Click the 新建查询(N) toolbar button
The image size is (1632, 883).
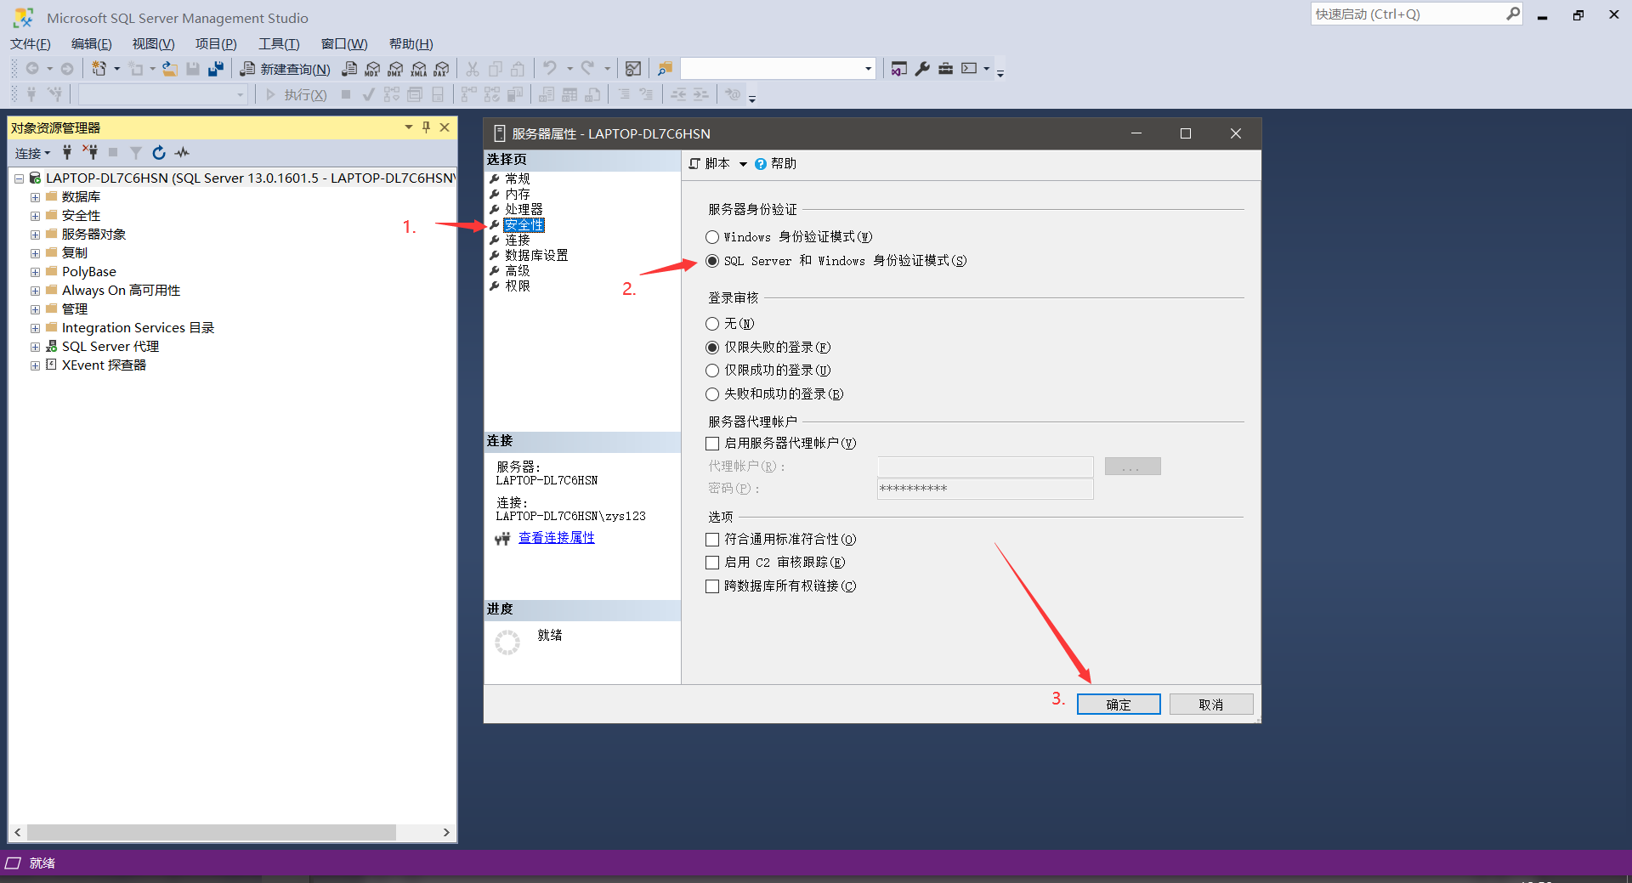pos(286,69)
